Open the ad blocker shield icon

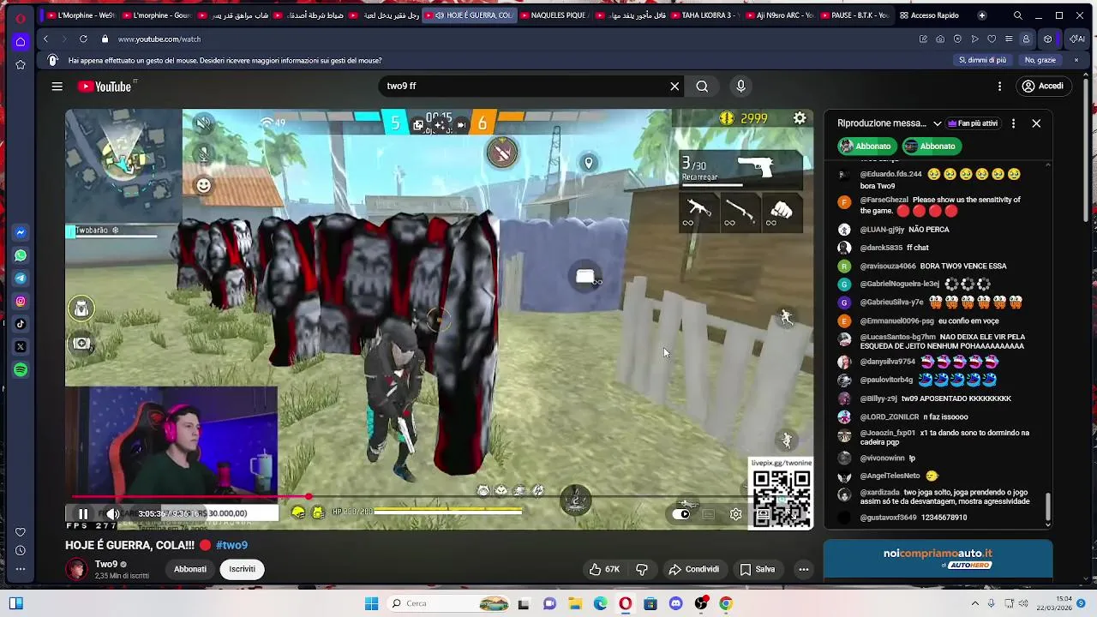point(957,39)
